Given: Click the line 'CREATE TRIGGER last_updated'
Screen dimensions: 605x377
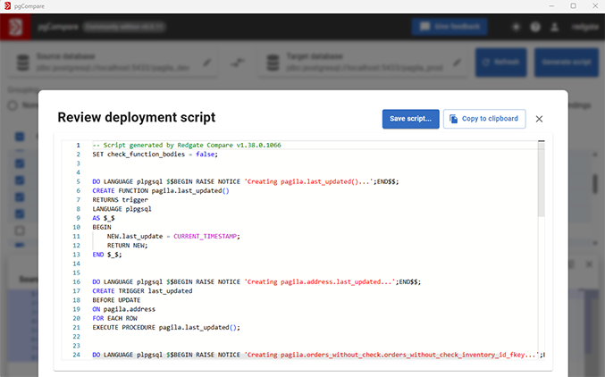Looking at the screenshot, I should pyautogui.click(x=142, y=291).
